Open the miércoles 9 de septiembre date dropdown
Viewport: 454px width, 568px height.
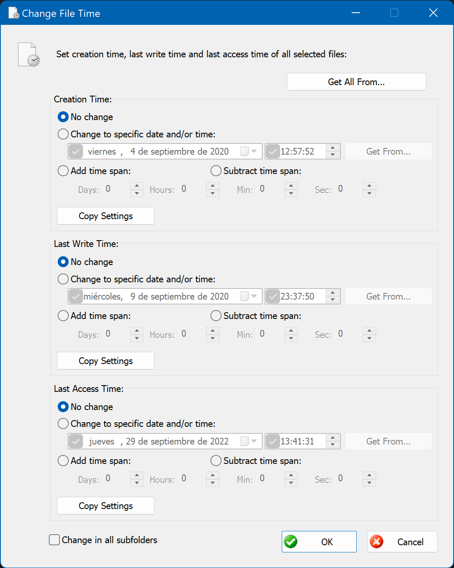pos(254,296)
